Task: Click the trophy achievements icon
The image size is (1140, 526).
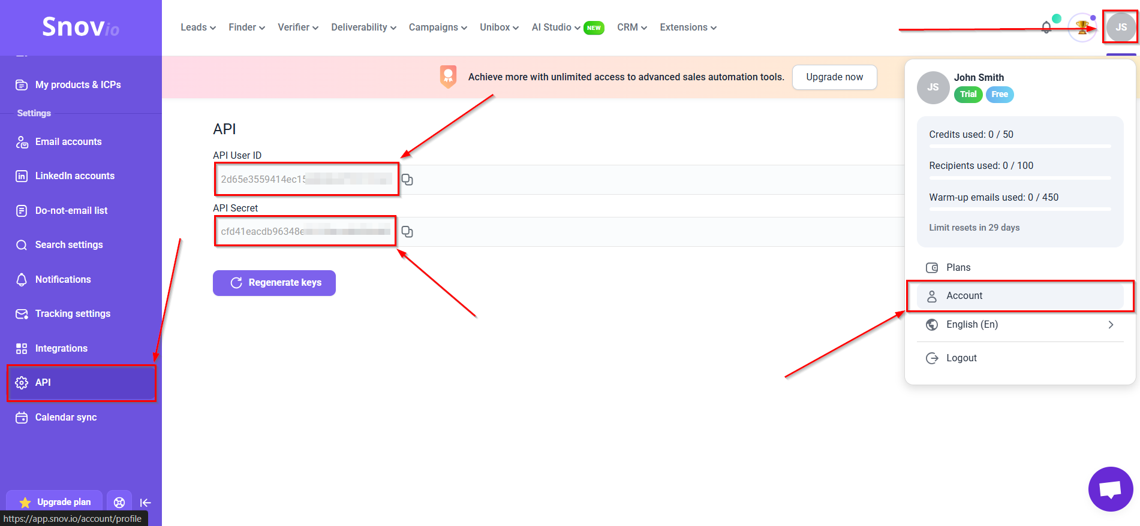Action: [x=1082, y=28]
